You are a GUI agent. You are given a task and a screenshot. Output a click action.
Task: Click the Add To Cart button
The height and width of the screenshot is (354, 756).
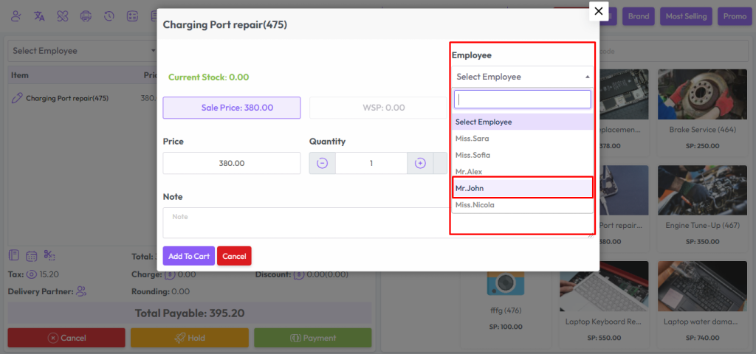click(189, 256)
